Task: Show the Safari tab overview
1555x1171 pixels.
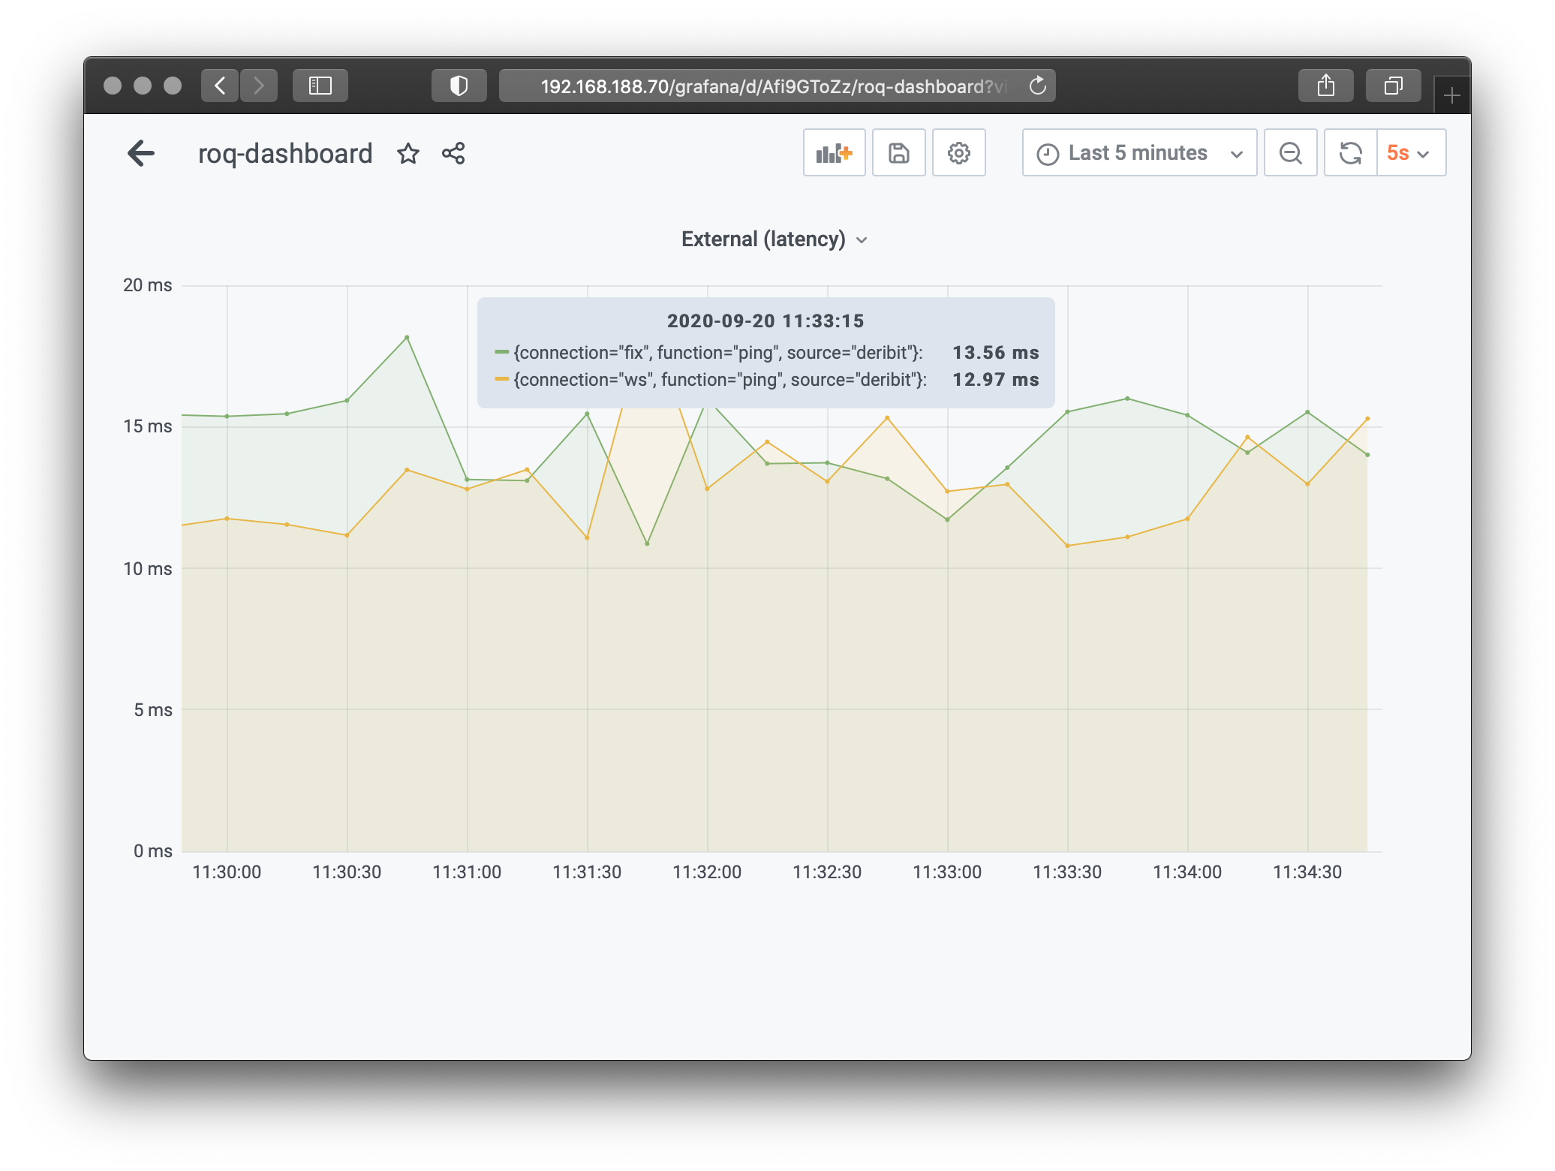Action: click(x=1394, y=86)
